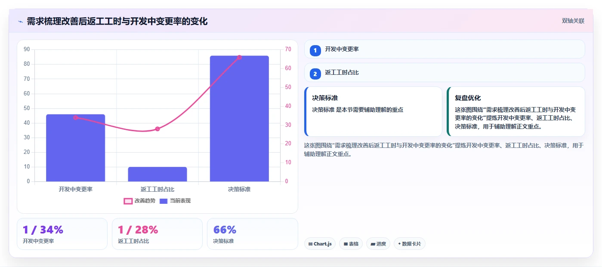The height and width of the screenshot is (267, 602).
Task: Select the 决策标准 card heading
Action: (x=325, y=98)
